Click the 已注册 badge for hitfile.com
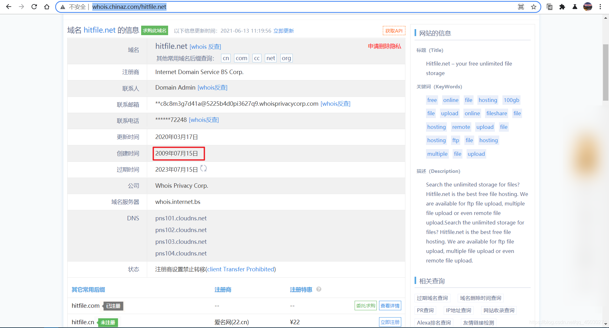The image size is (609, 328). [x=113, y=306]
